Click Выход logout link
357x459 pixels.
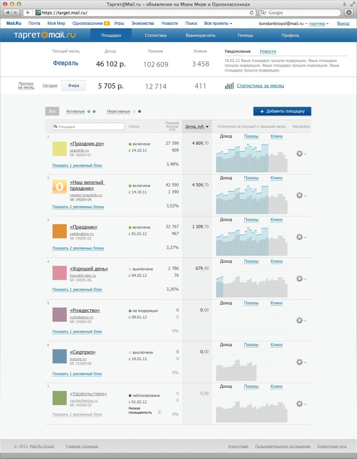pos(343,23)
